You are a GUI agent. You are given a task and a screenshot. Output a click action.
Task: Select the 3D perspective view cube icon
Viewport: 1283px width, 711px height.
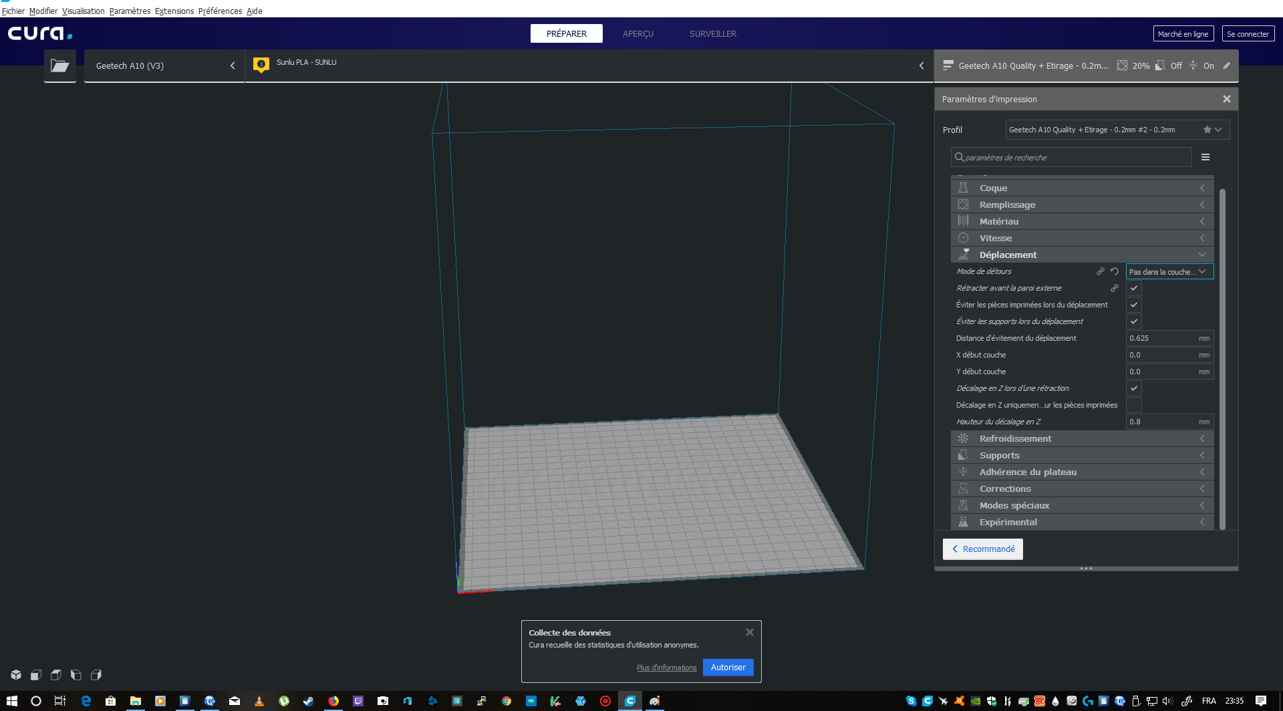coord(16,675)
